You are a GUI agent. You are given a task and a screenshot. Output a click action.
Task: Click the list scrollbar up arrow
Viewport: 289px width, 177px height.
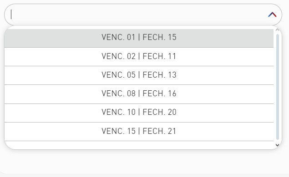[x=277, y=30]
